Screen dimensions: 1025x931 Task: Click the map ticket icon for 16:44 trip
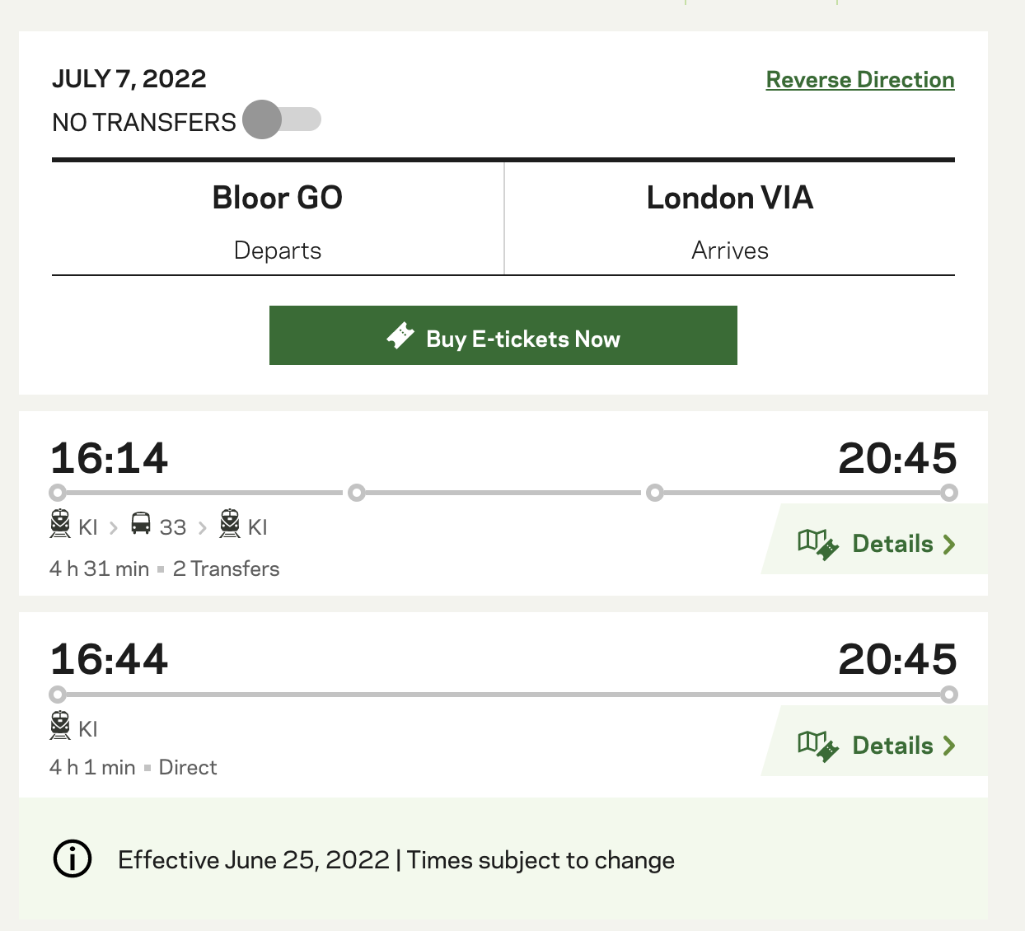(x=818, y=746)
